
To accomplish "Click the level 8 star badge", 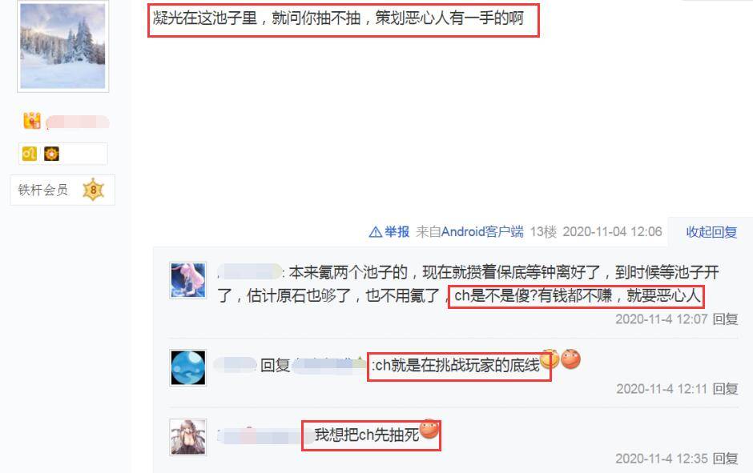I will (93, 190).
